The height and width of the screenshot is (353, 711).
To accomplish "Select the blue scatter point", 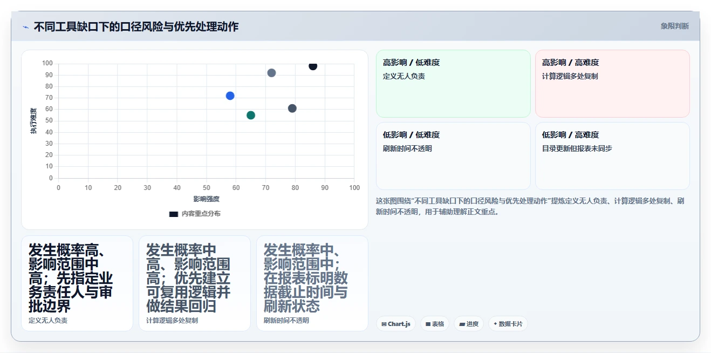I will click(230, 96).
